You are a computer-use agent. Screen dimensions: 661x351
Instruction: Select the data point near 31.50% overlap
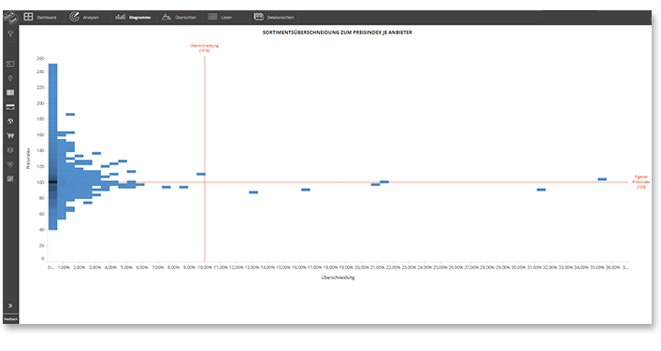coord(540,190)
